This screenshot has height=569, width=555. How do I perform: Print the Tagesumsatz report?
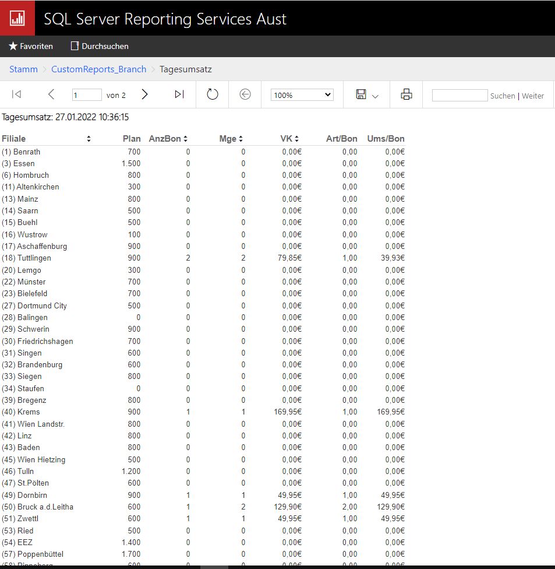[406, 94]
